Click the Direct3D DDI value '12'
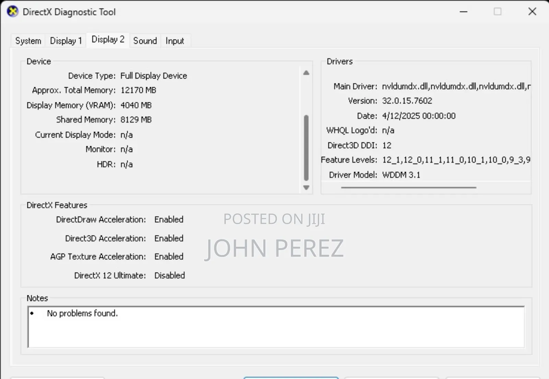 387,146
